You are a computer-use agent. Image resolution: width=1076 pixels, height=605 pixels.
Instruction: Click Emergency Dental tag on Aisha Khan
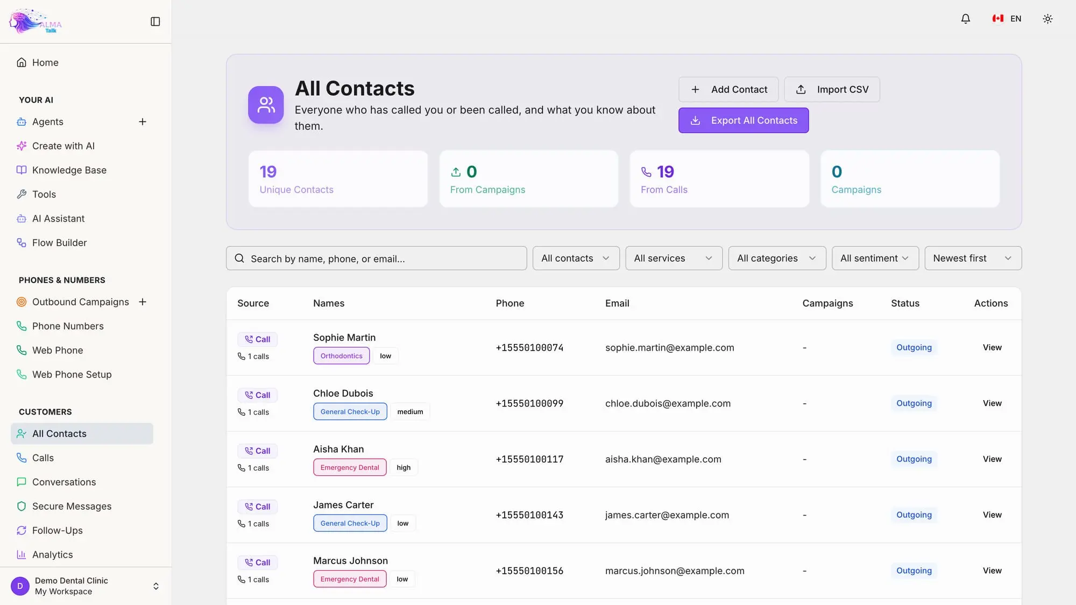(x=350, y=468)
